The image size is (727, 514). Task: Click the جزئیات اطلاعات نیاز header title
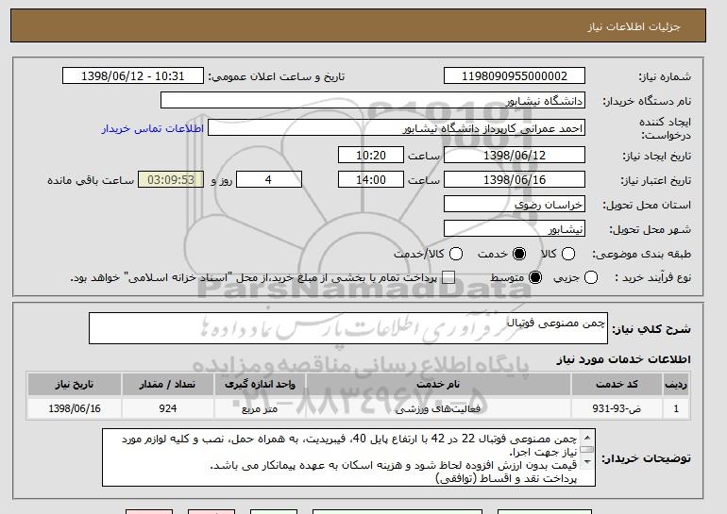click(x=634, y=26)
